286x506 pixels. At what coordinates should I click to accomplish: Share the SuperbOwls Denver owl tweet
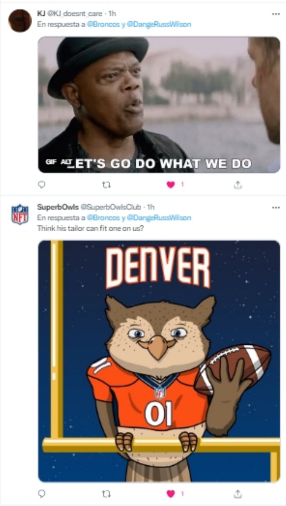click(238, 493)
